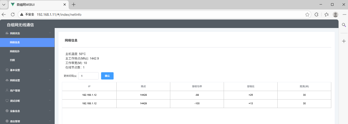Open the browser settings and more menu

coord(344,14)
